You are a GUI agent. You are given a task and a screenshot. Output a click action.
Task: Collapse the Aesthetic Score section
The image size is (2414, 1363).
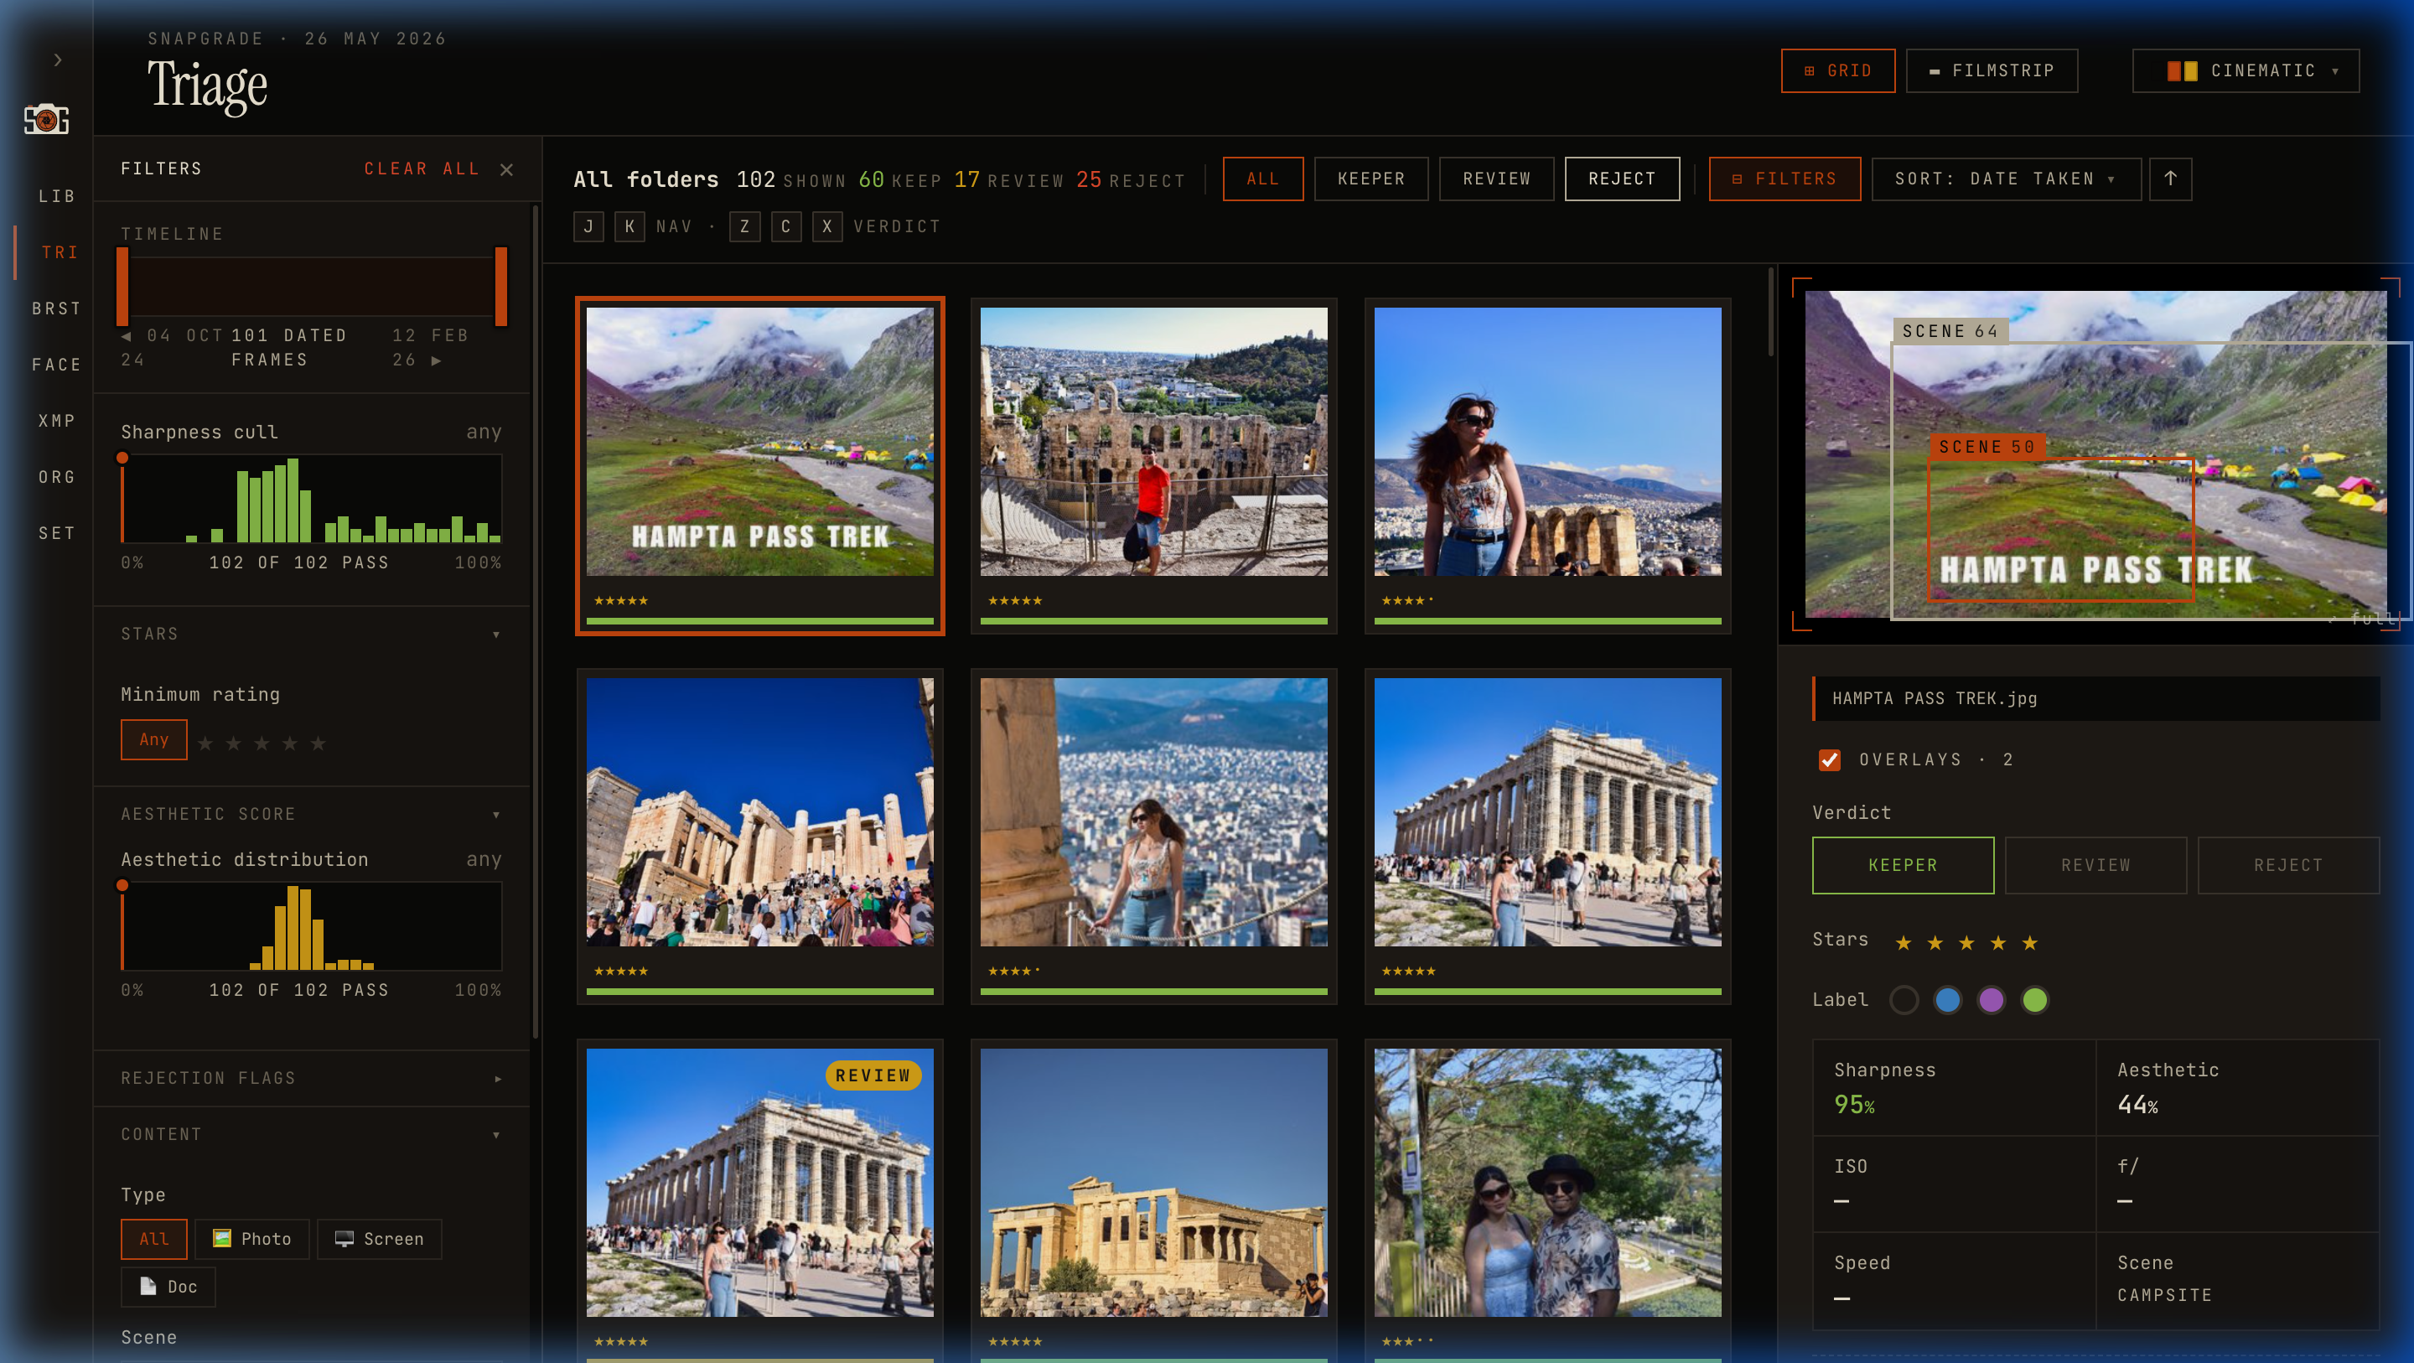(312, 815)
